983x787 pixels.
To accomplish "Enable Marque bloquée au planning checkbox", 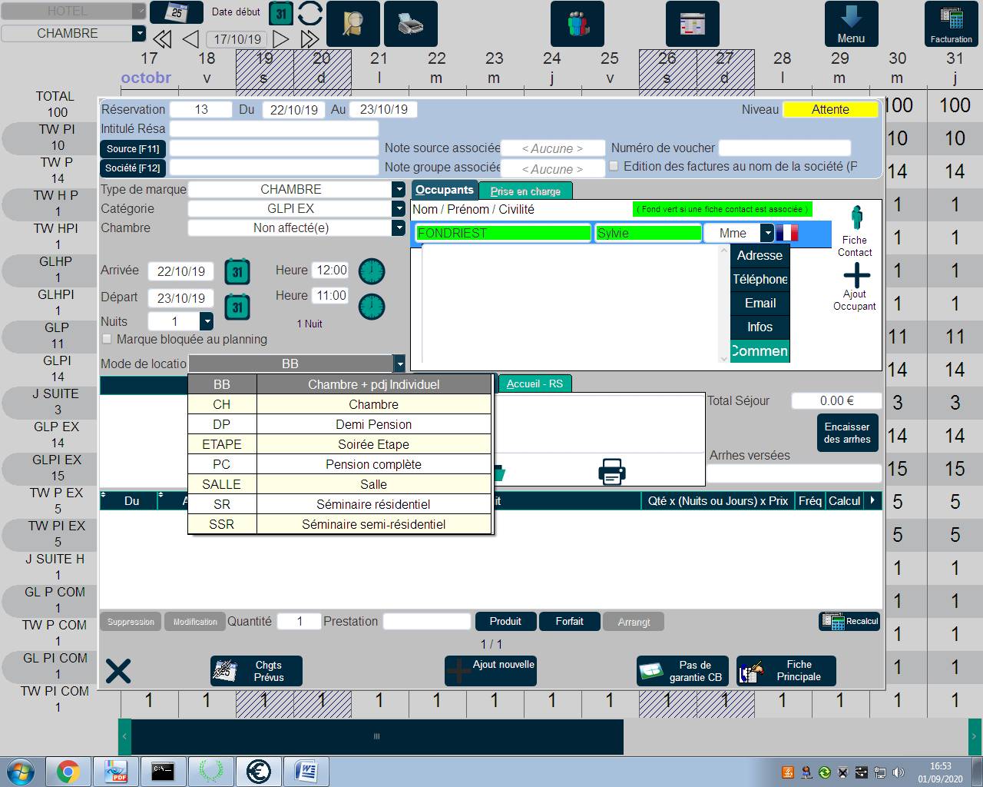I will (x=108, y=339).
